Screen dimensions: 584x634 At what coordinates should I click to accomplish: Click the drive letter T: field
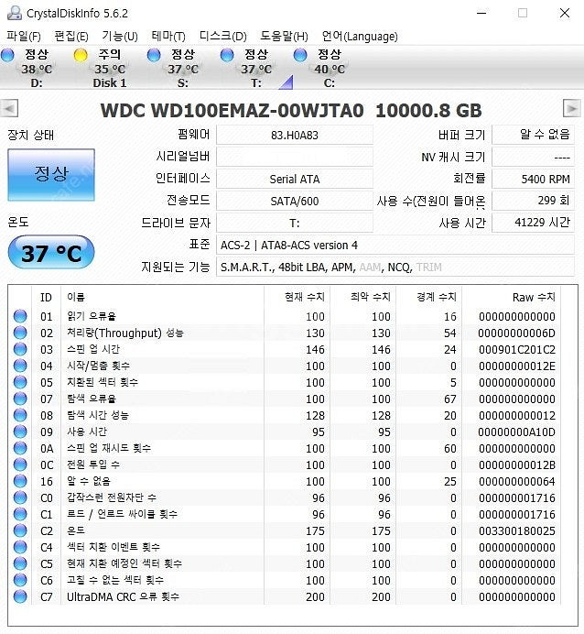tap(295, 223)
